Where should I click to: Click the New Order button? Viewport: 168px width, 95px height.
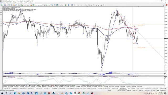(x=25, y=5)
